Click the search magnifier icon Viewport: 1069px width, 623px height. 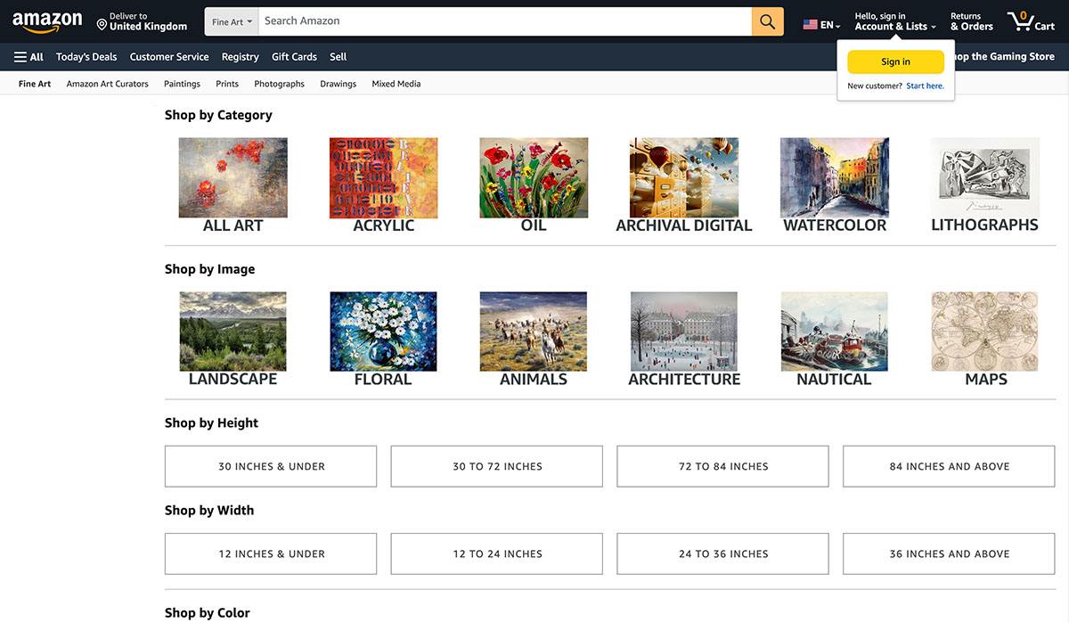click(766, 20)
